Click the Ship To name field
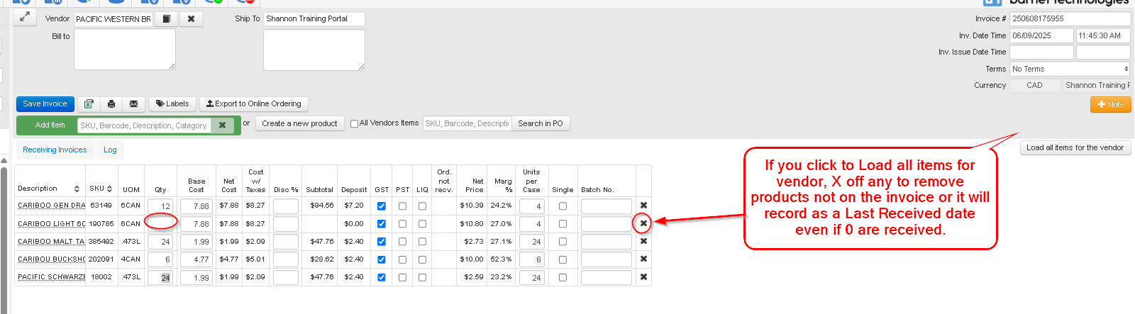 click(314, 19)
